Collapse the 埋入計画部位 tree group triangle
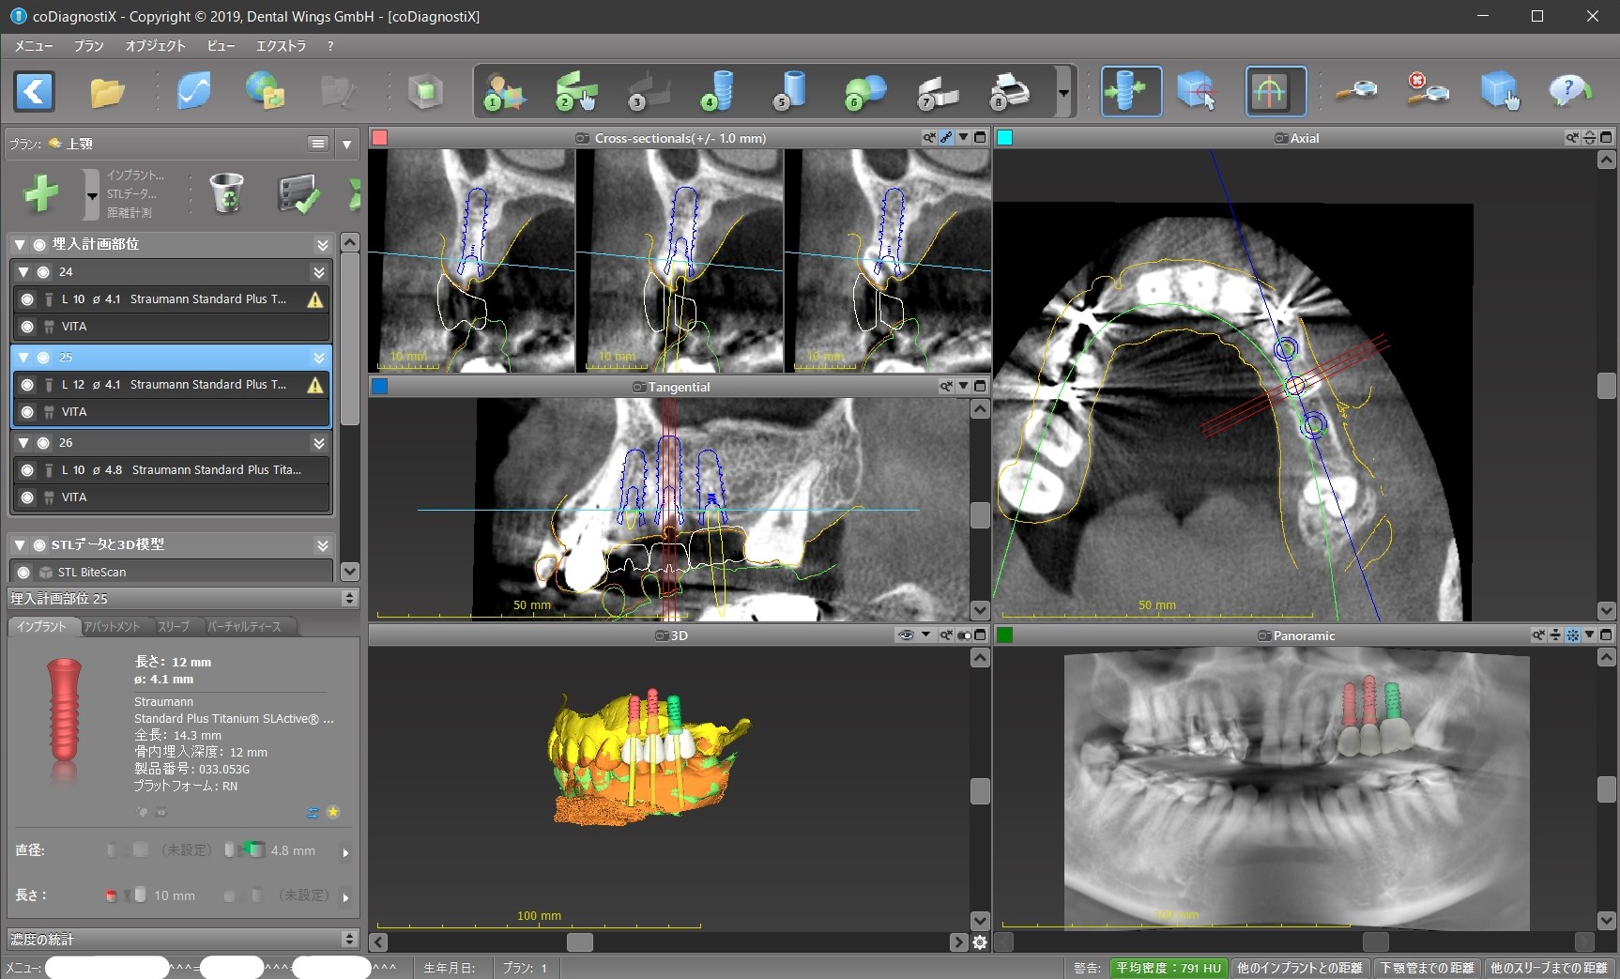The image size is (1620, 979). [x=20, y=244]
